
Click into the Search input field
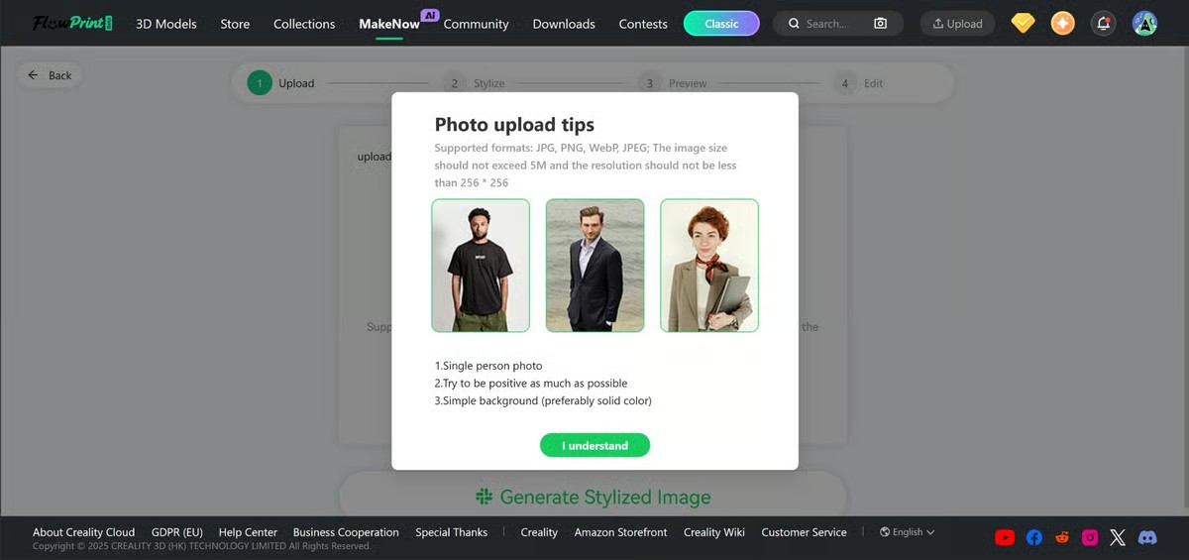click(x=827, y=24)
